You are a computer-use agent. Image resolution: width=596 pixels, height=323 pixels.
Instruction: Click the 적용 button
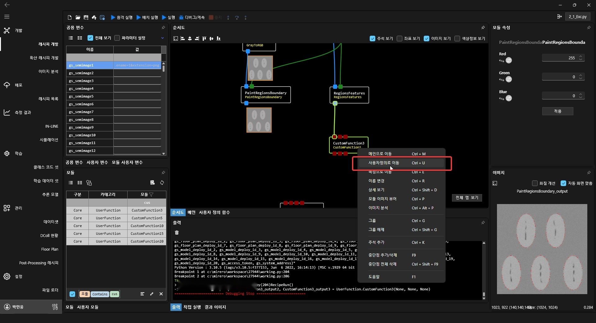tap(558, 111)
